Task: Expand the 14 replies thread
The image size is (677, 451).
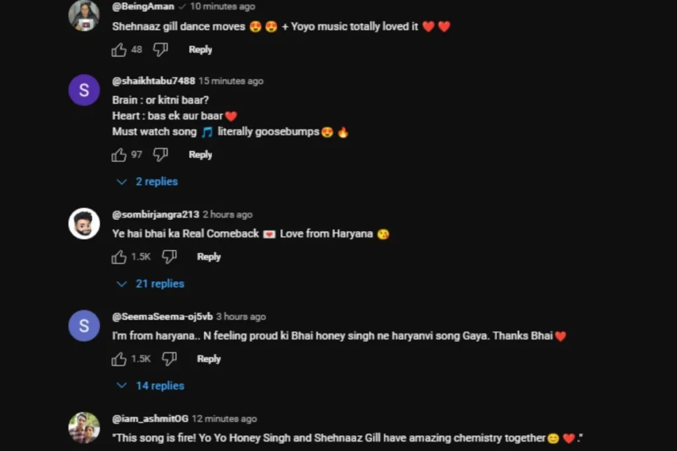Action: (x=150, y=386)
